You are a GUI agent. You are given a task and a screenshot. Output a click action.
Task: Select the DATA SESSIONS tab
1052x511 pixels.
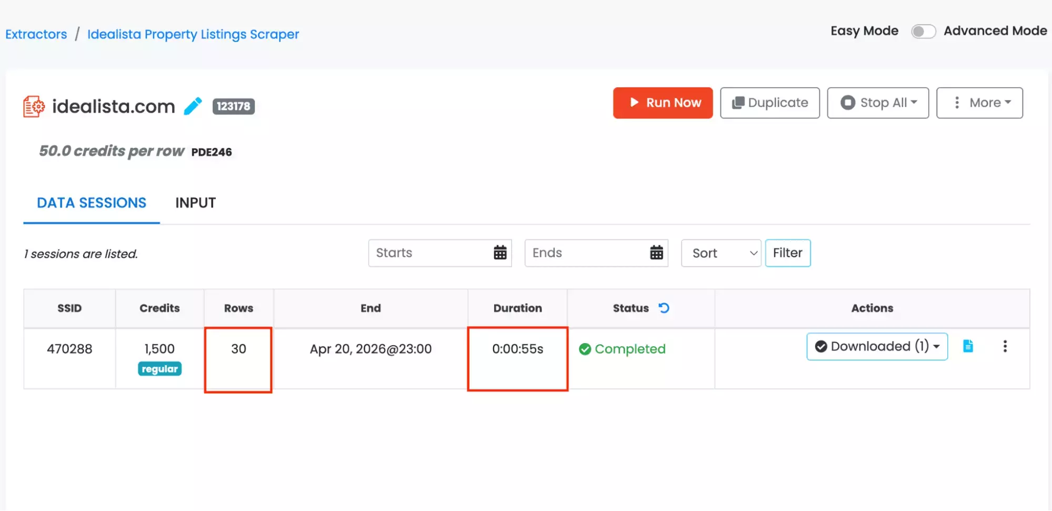[91, 203]
